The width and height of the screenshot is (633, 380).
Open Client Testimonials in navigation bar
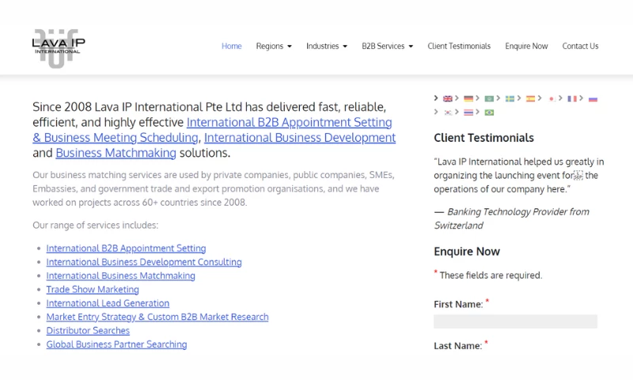[x=459, y=46]
